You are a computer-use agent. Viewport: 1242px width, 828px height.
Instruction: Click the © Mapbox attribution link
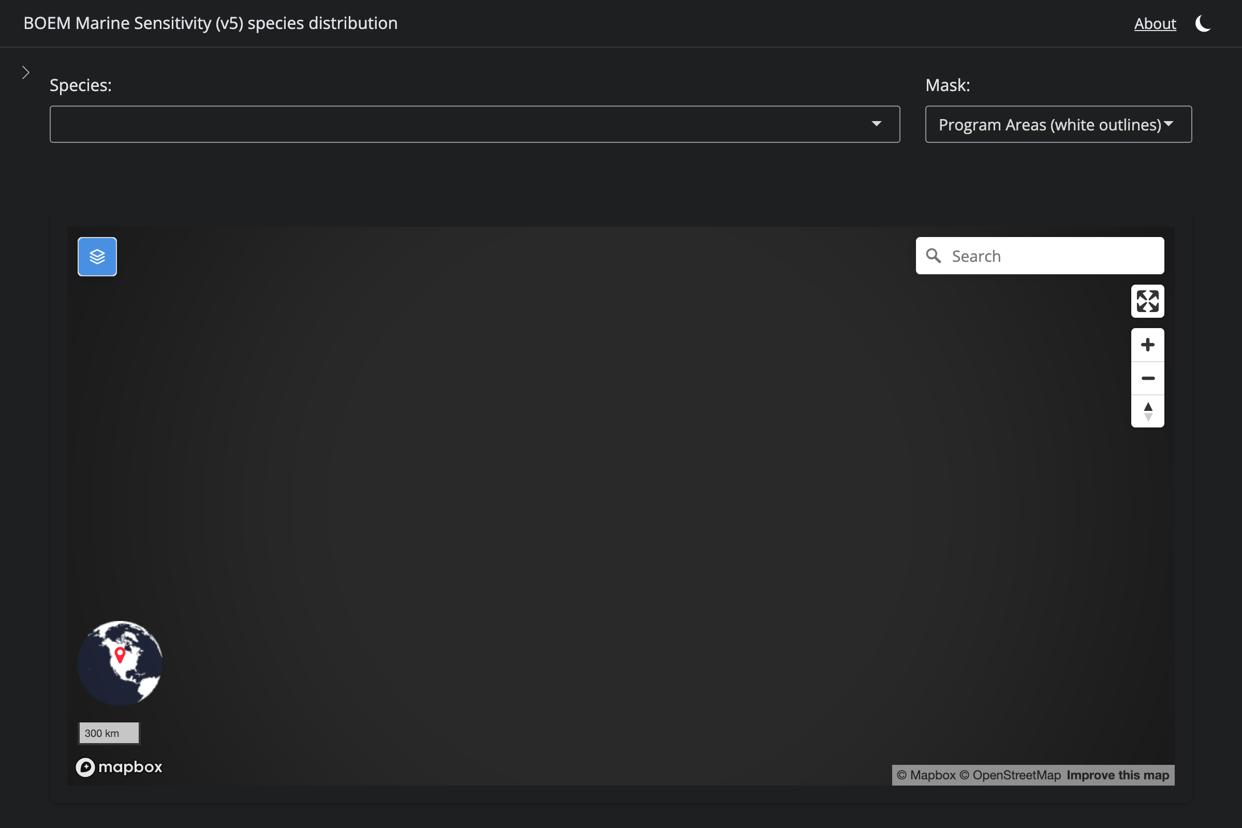pyautogui.click(x=926, y=775)
